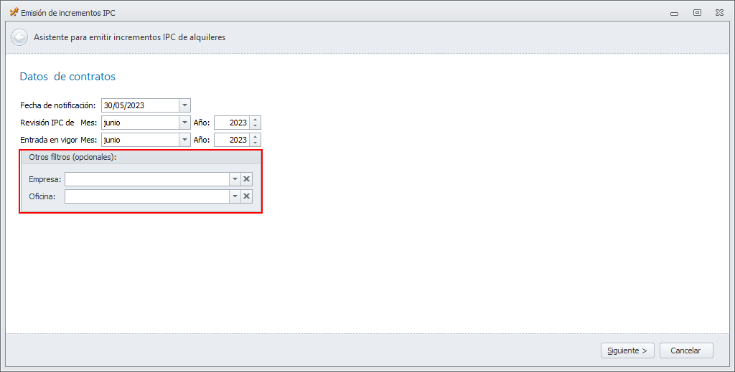The image size is (735, 372).
Task: Click the Revisión IPC month field showing junio
Action: [x=140, y=123]
